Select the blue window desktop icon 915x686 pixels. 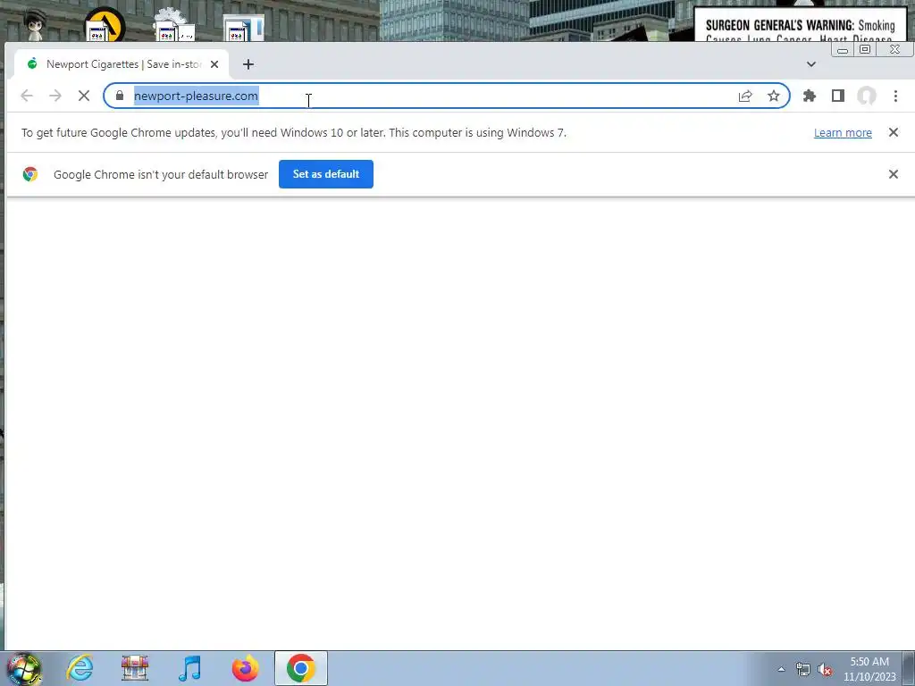[x=244, y=28]
